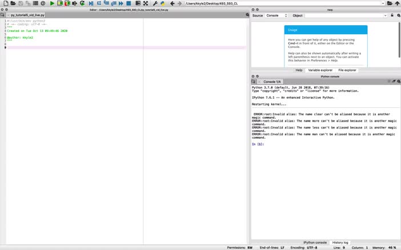Open the file list browse-tabs icon
Image resolution: width=401 pixels, height=250 pixels.
tap(35, 3)
